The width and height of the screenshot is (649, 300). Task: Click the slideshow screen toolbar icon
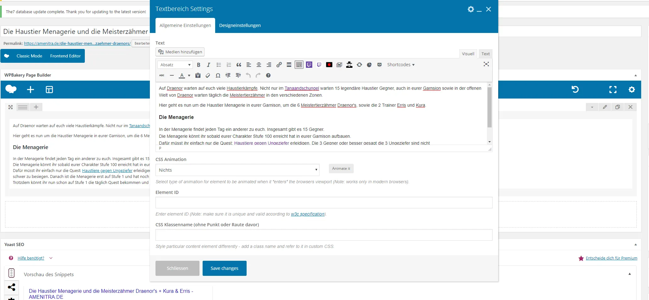coord(379,65)
